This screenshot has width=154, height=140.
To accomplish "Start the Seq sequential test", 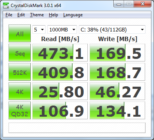I will pos(20,53).
